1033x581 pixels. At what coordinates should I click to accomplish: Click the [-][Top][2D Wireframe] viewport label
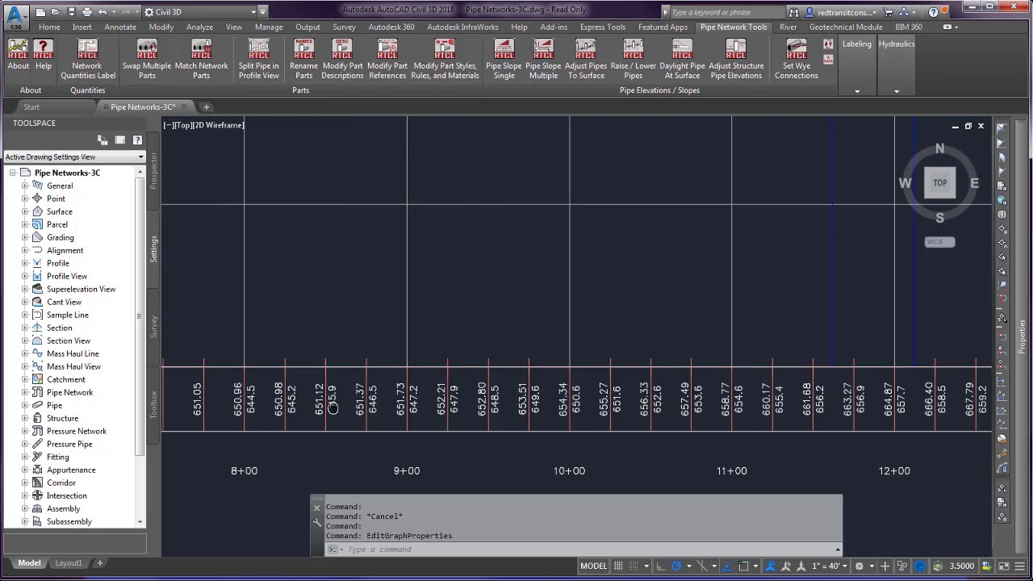(x=203, y=125)
